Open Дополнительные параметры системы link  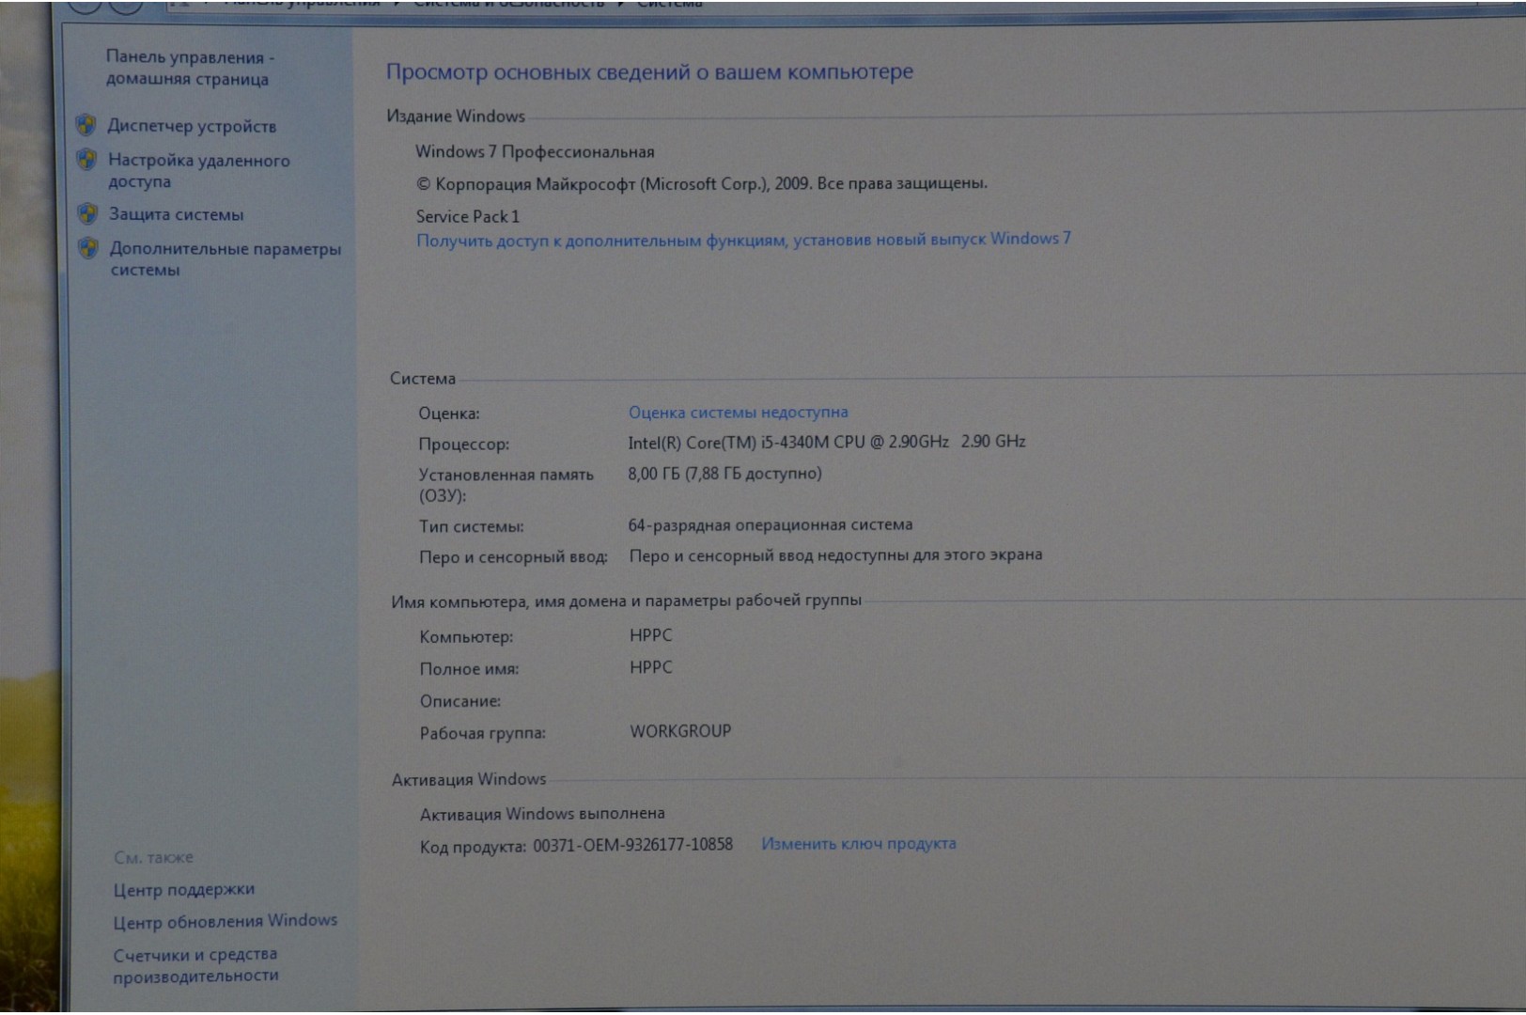coord(225,258)
